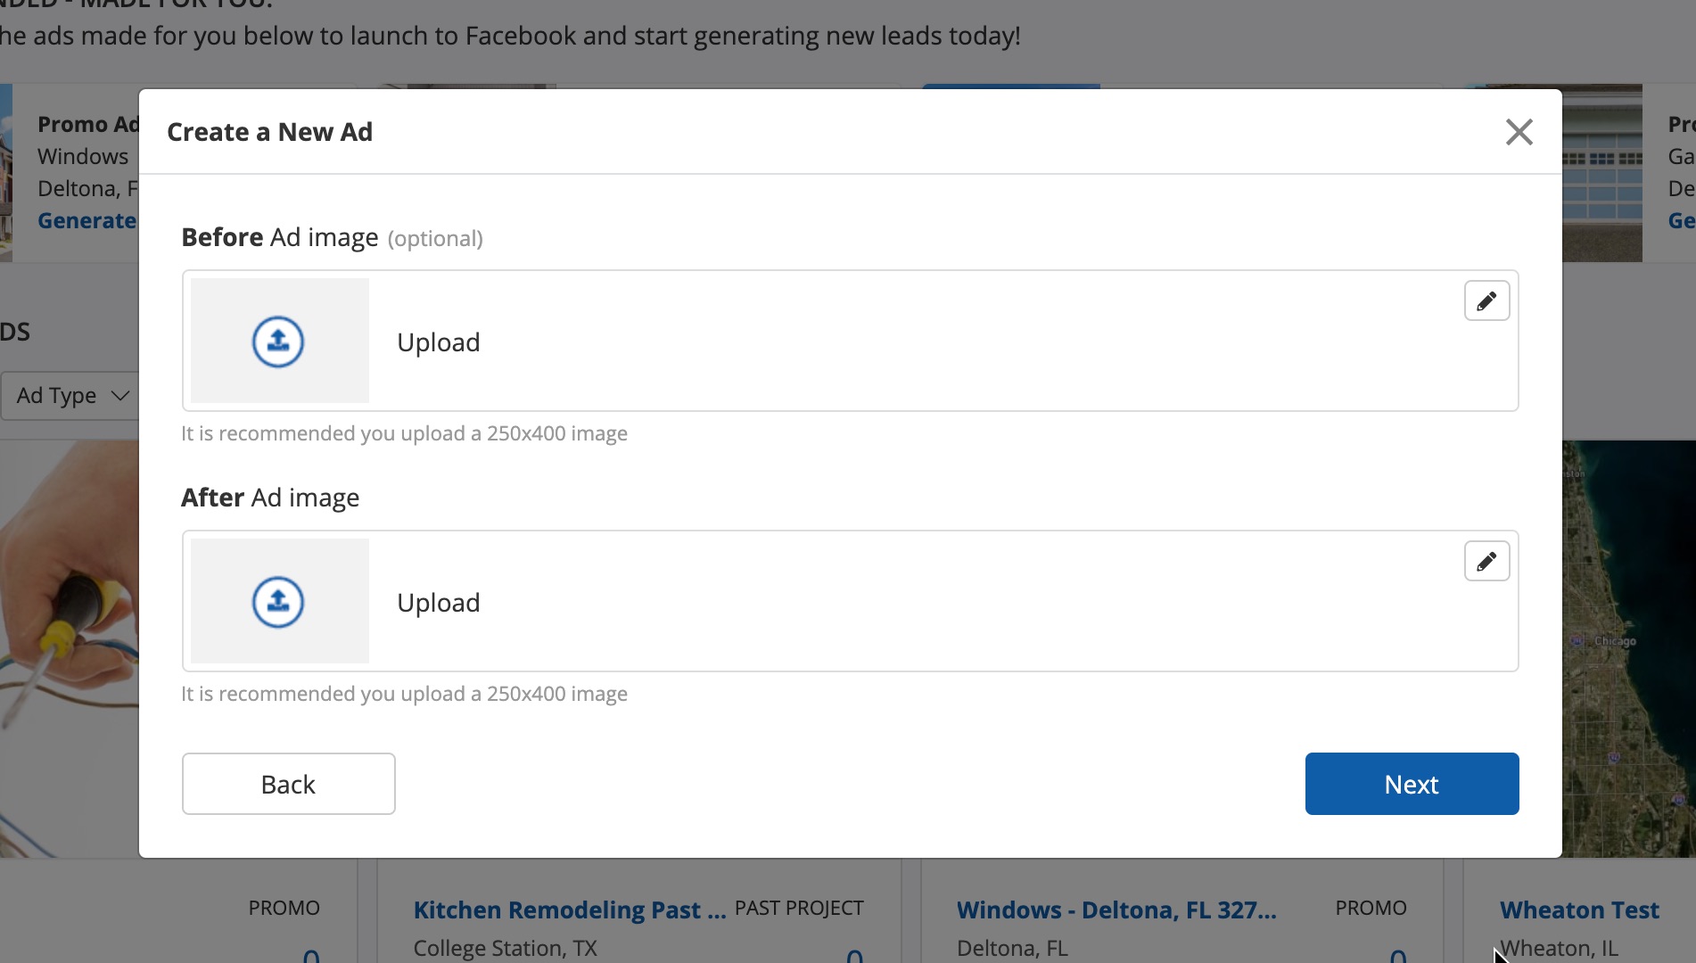Viewport: 1696px width, 963px height.
Task: Open Windows - Deltona, FL ad link
Action: tap(1116, 909)
